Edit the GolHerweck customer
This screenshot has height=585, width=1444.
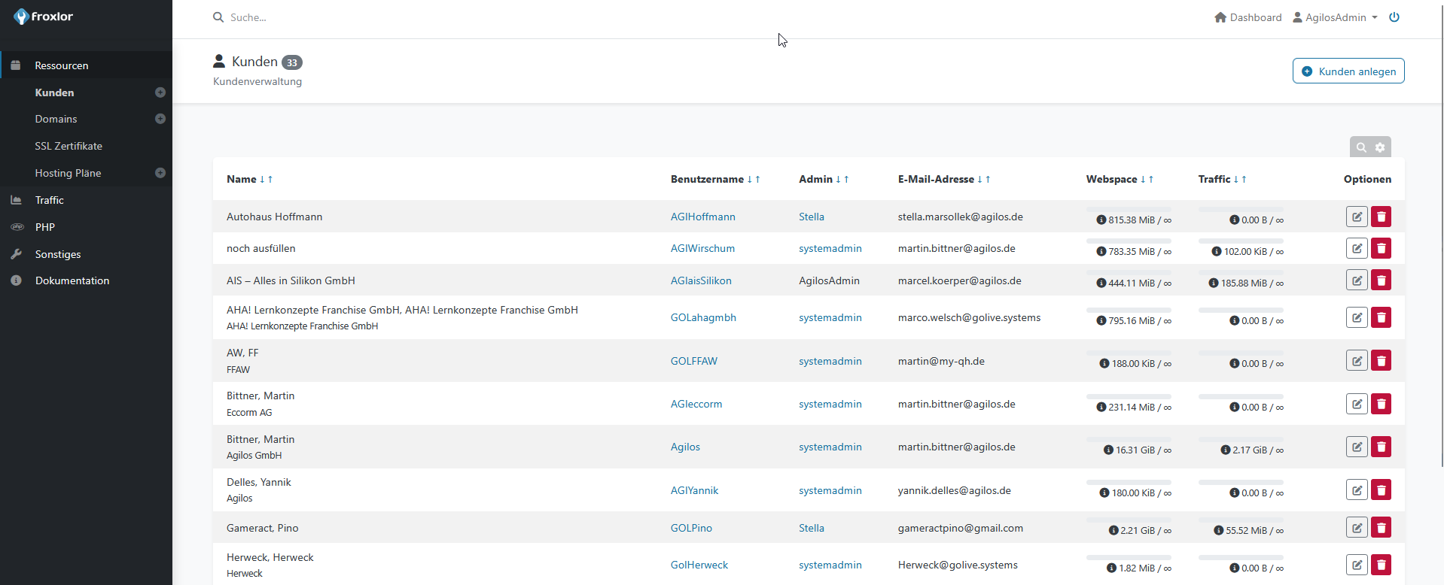[x=1357, y=565]
